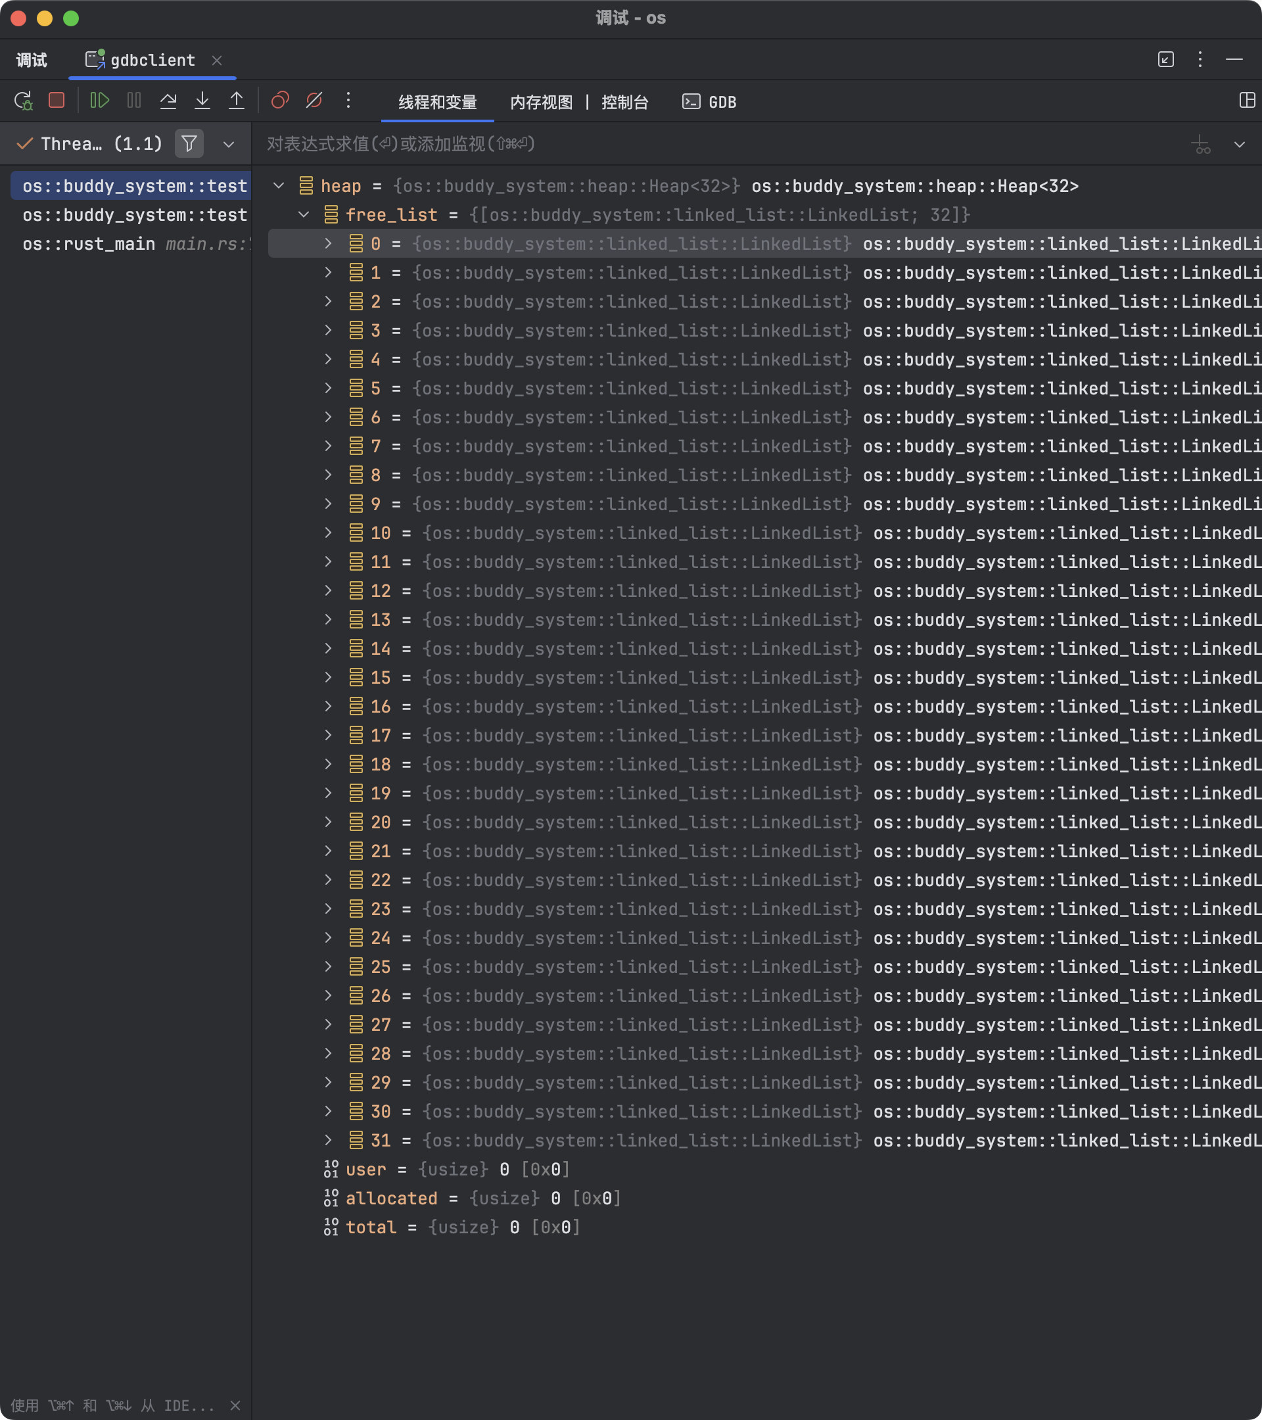Collapse the free_list array node
The image size is (1262, 1420).
pos(304,215)
